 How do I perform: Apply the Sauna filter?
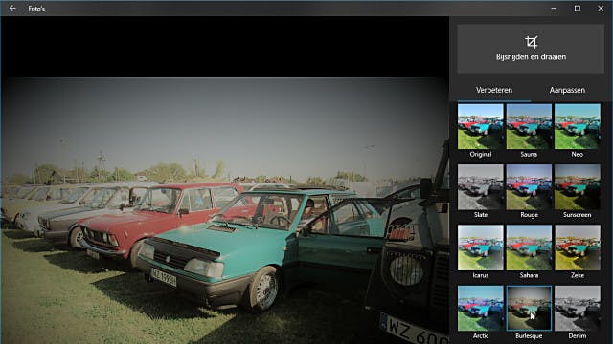(529, 126)
